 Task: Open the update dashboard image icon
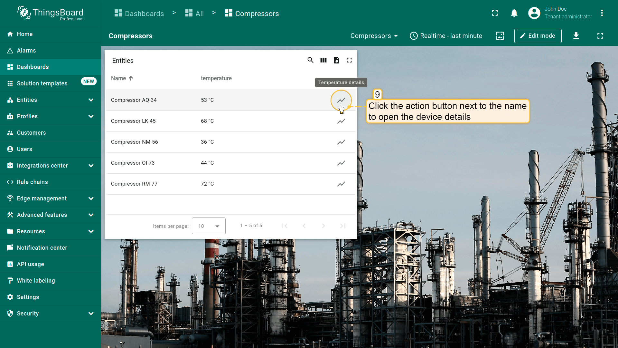(x=500, y=36)
